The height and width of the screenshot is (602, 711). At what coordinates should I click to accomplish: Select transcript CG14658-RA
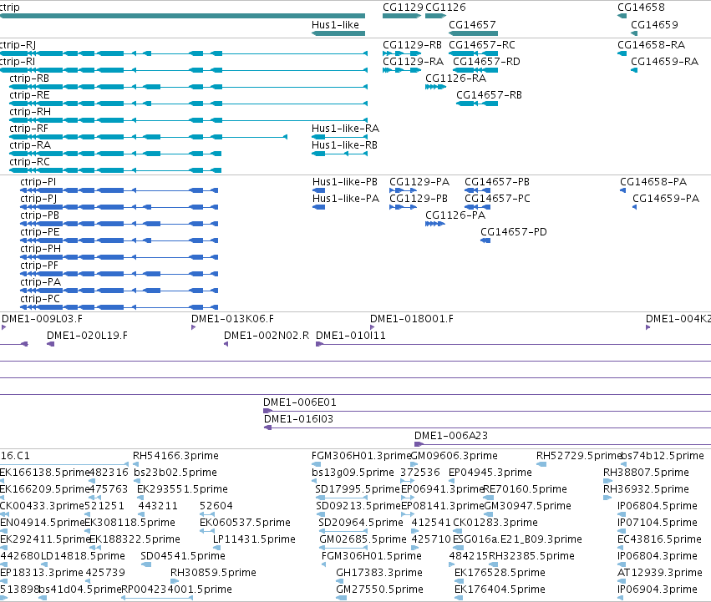click(x=622, y=53)
